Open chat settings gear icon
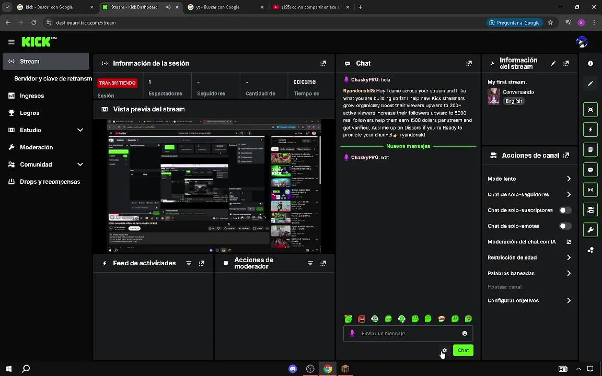 pos(444,350)
